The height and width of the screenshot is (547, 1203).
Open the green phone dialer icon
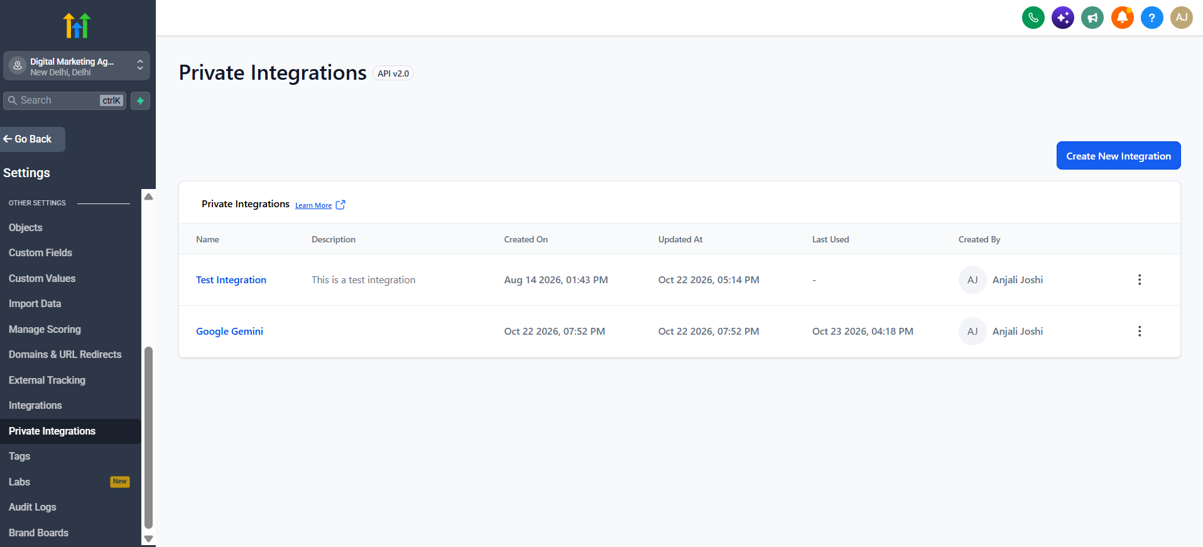[1033, 18]
